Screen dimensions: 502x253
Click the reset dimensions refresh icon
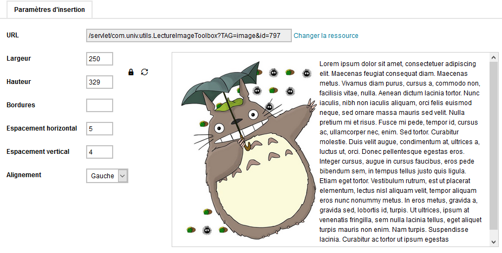pos(145,72)
